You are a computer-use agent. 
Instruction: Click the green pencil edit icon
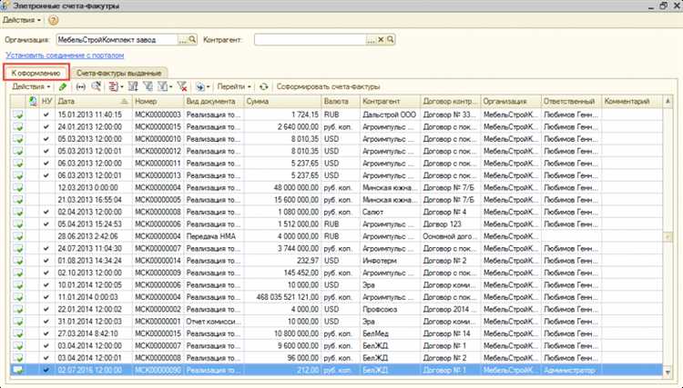point(63,86)
